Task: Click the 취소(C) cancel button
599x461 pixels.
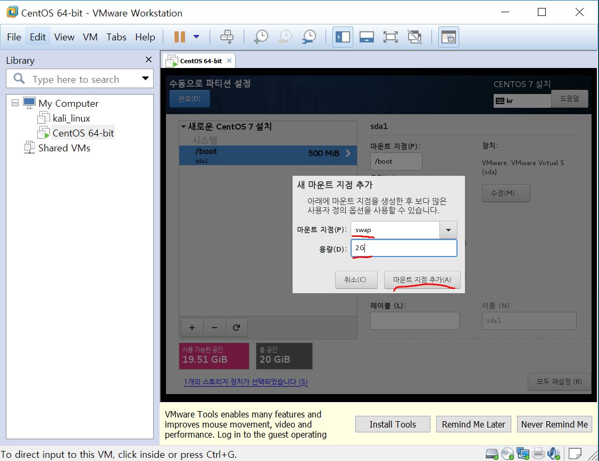Action: point(356,280)
